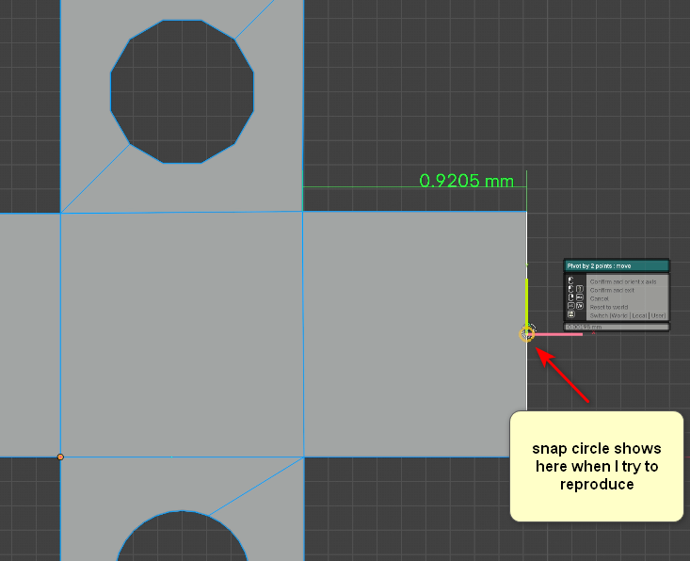Click 'Reset to world' hint row
This screenshot has height=561, width=690.
coord(609,307)
